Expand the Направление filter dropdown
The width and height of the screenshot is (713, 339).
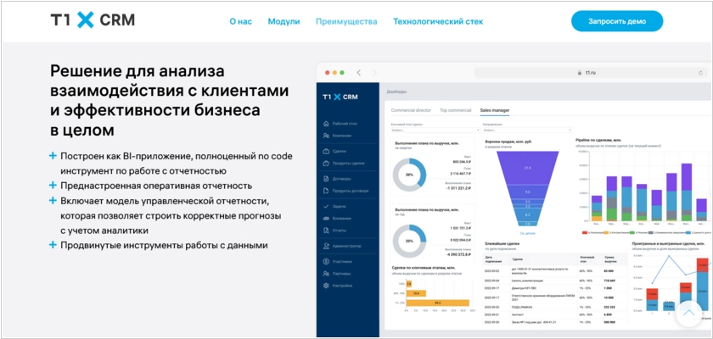click(x=526, y=131)
